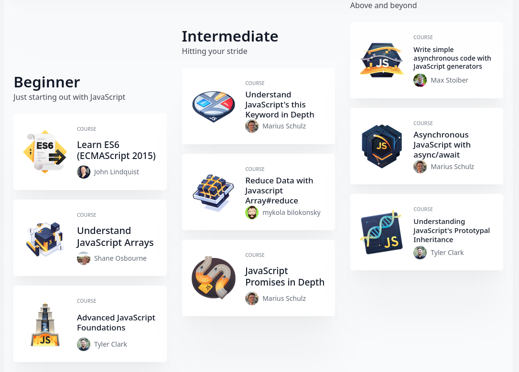Screen dimensions: 519x372
Task: Open Understand JavaScript Arrays course title
Action: click(x=115, y=236)
